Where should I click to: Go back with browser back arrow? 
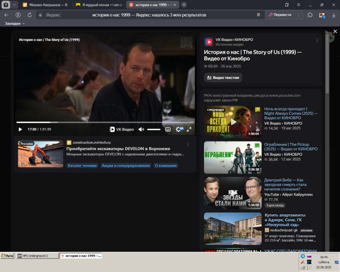tap(6, 15)
